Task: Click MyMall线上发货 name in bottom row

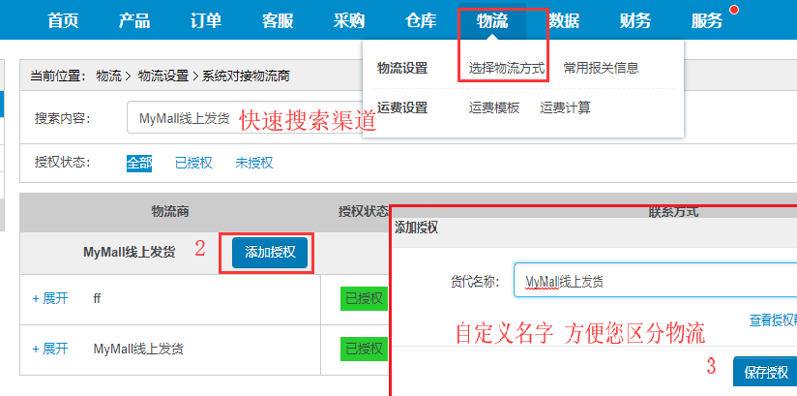Action: pos(138,350)
